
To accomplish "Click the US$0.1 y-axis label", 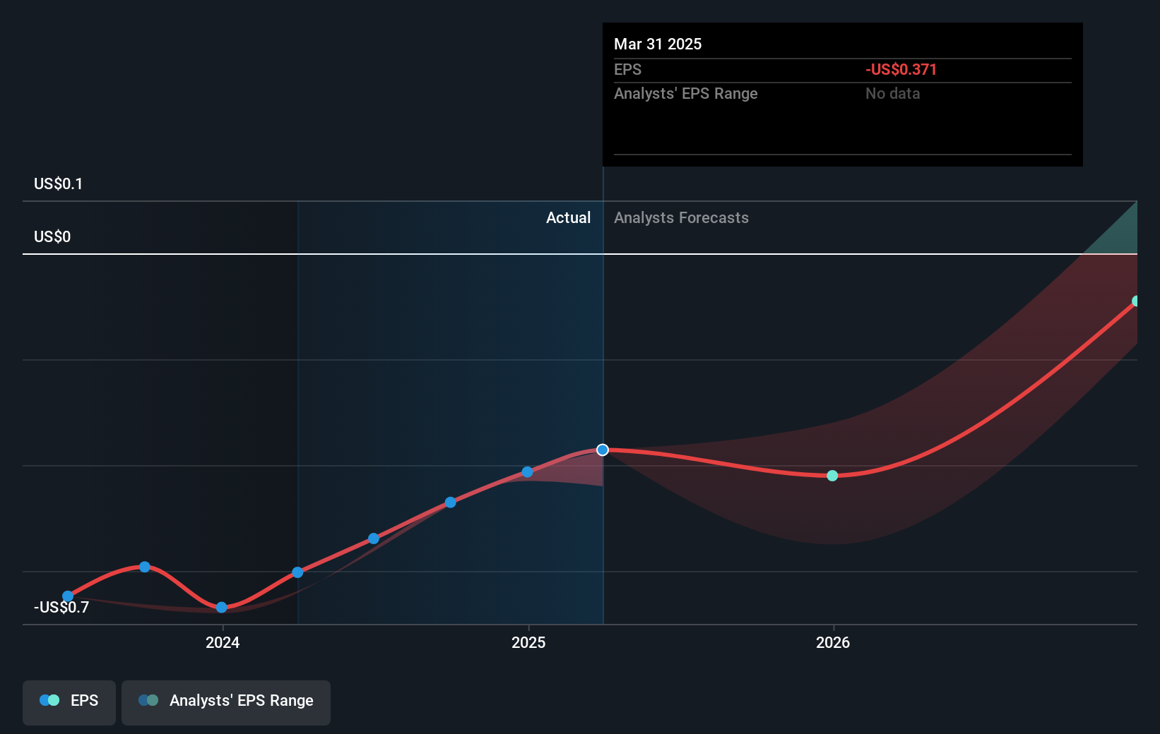I will coord(59,184).
